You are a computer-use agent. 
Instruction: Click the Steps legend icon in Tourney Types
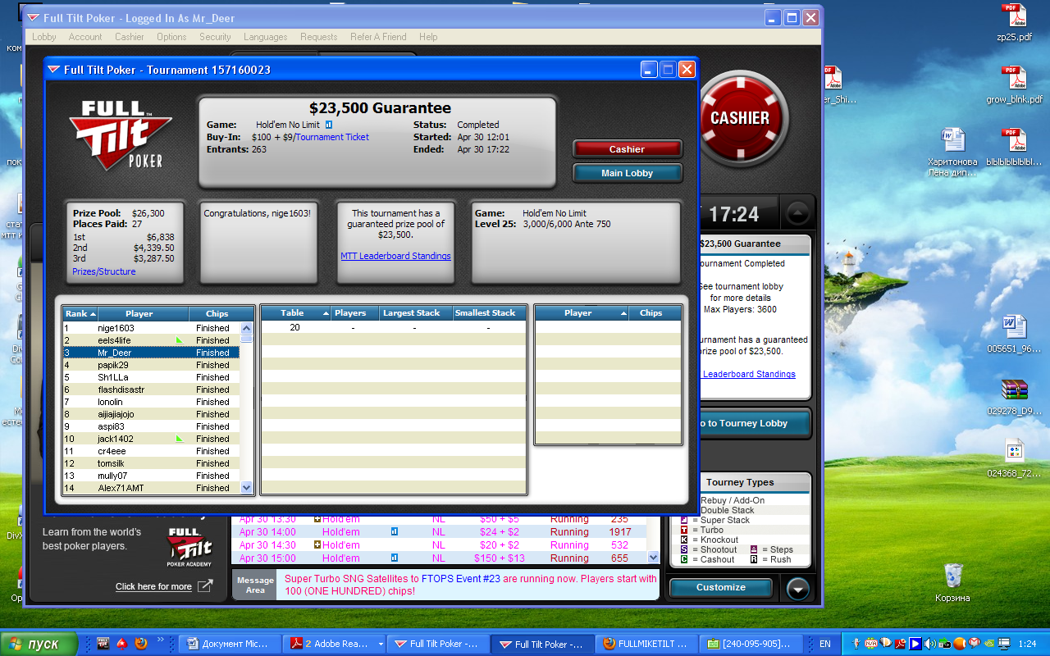click(754, 549)
